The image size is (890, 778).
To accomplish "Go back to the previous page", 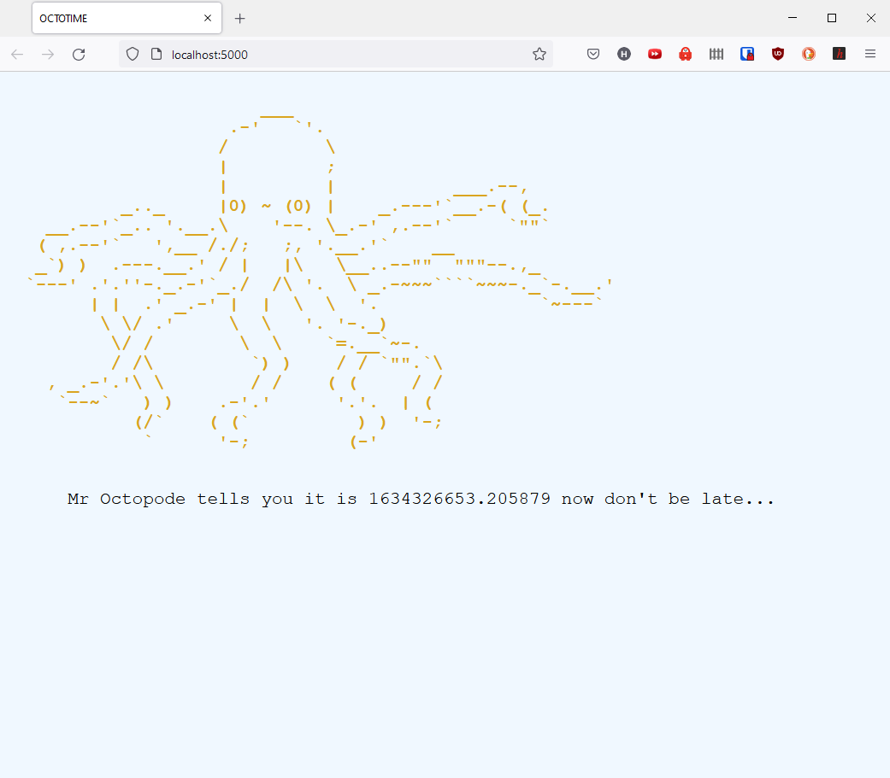I will tap(17, 55).
